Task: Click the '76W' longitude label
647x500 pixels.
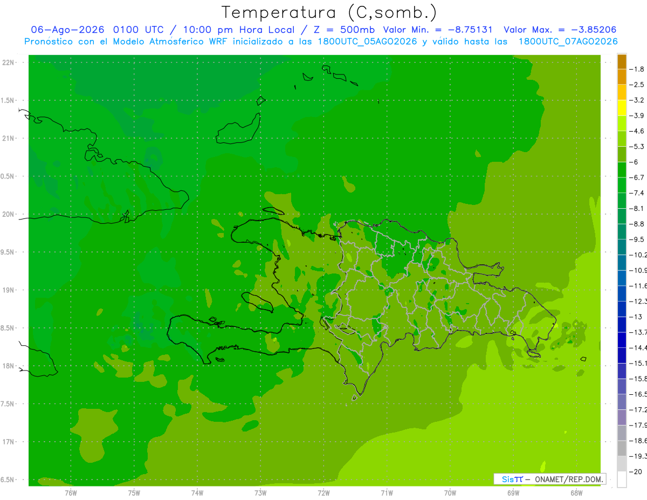Action: pos(71,493)
